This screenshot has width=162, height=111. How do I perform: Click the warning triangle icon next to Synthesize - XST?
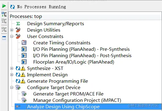coord(23,68)
